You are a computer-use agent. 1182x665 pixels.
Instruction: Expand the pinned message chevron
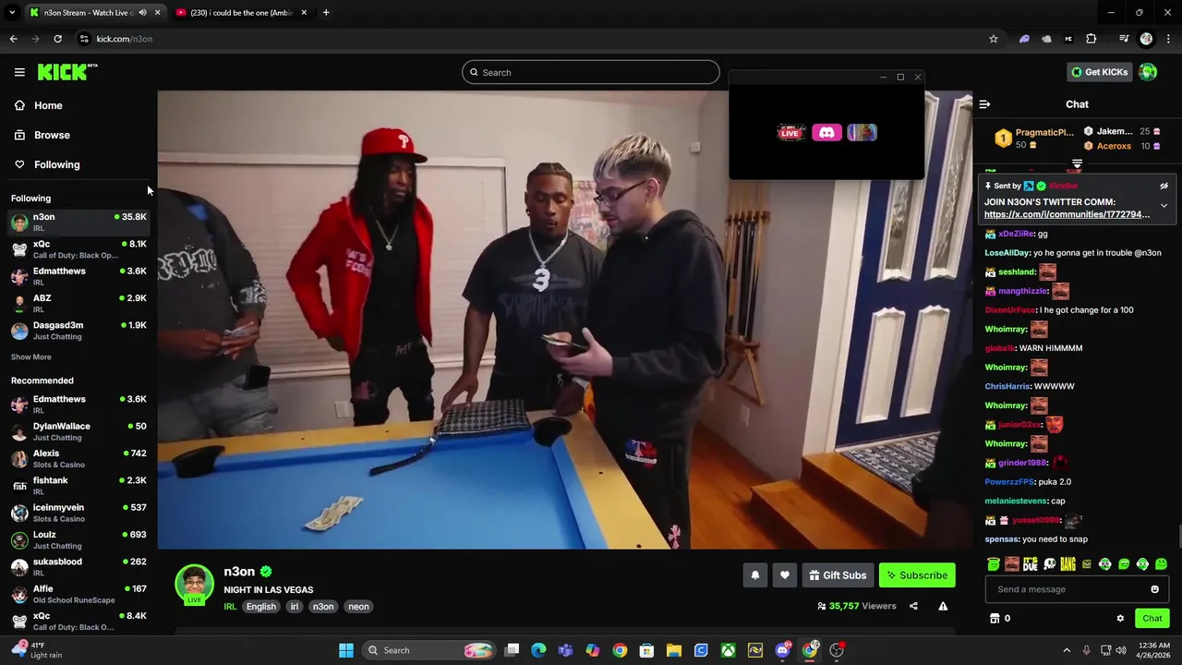[1164, 205]
